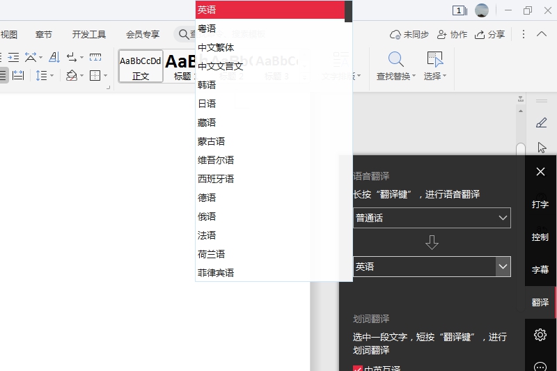
Task: Click the pen annotation icon in sidebar
Action: click(x=541, y=123)
